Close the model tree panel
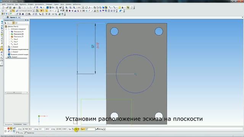This screenshot has width=244, height=137. 28,20
